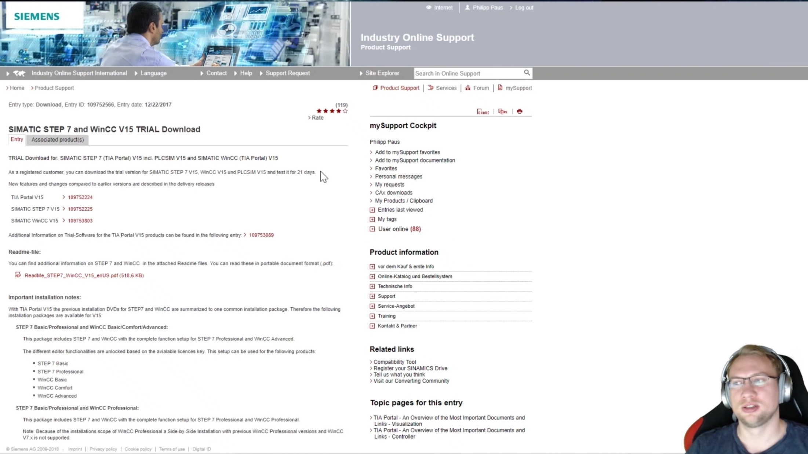Download ReadMe_STEP7_WinCC_V15_enUS.pdf
This screenshot has width=808, height=454.
[x=84, y=275]
